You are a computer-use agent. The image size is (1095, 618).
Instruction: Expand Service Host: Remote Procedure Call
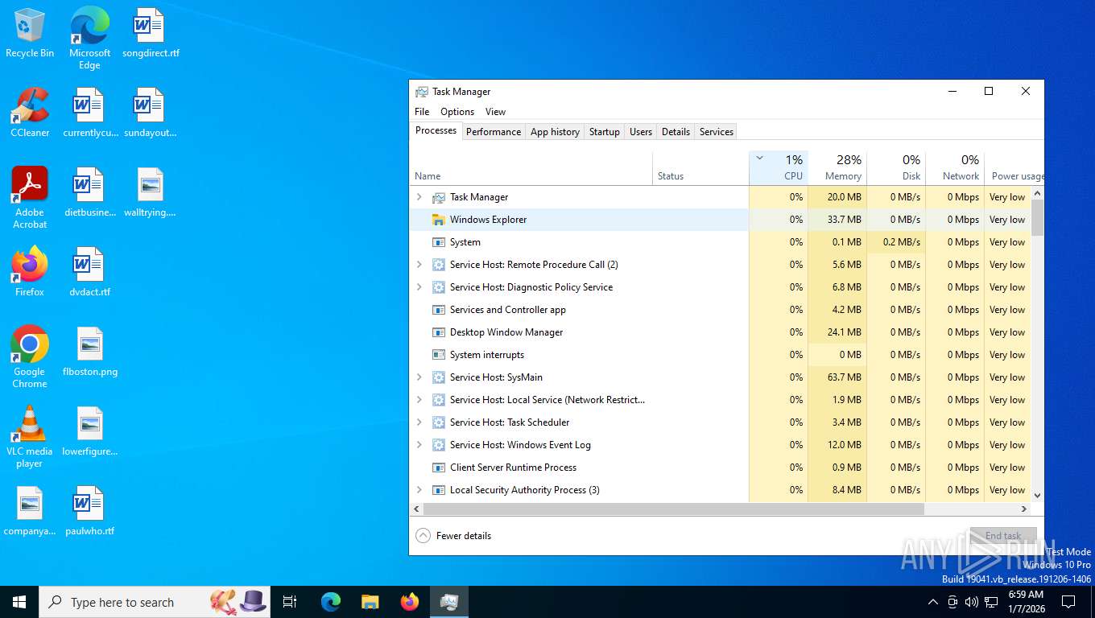click(x=419, y=265)
